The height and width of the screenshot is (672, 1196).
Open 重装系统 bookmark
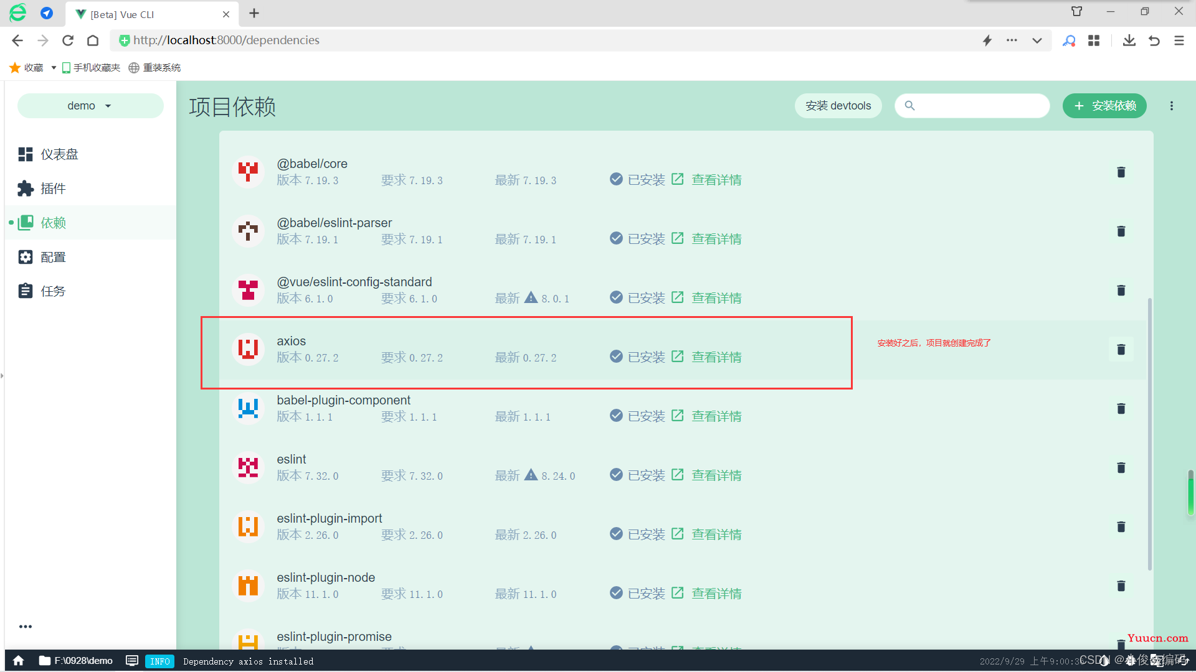coord(155,68)
